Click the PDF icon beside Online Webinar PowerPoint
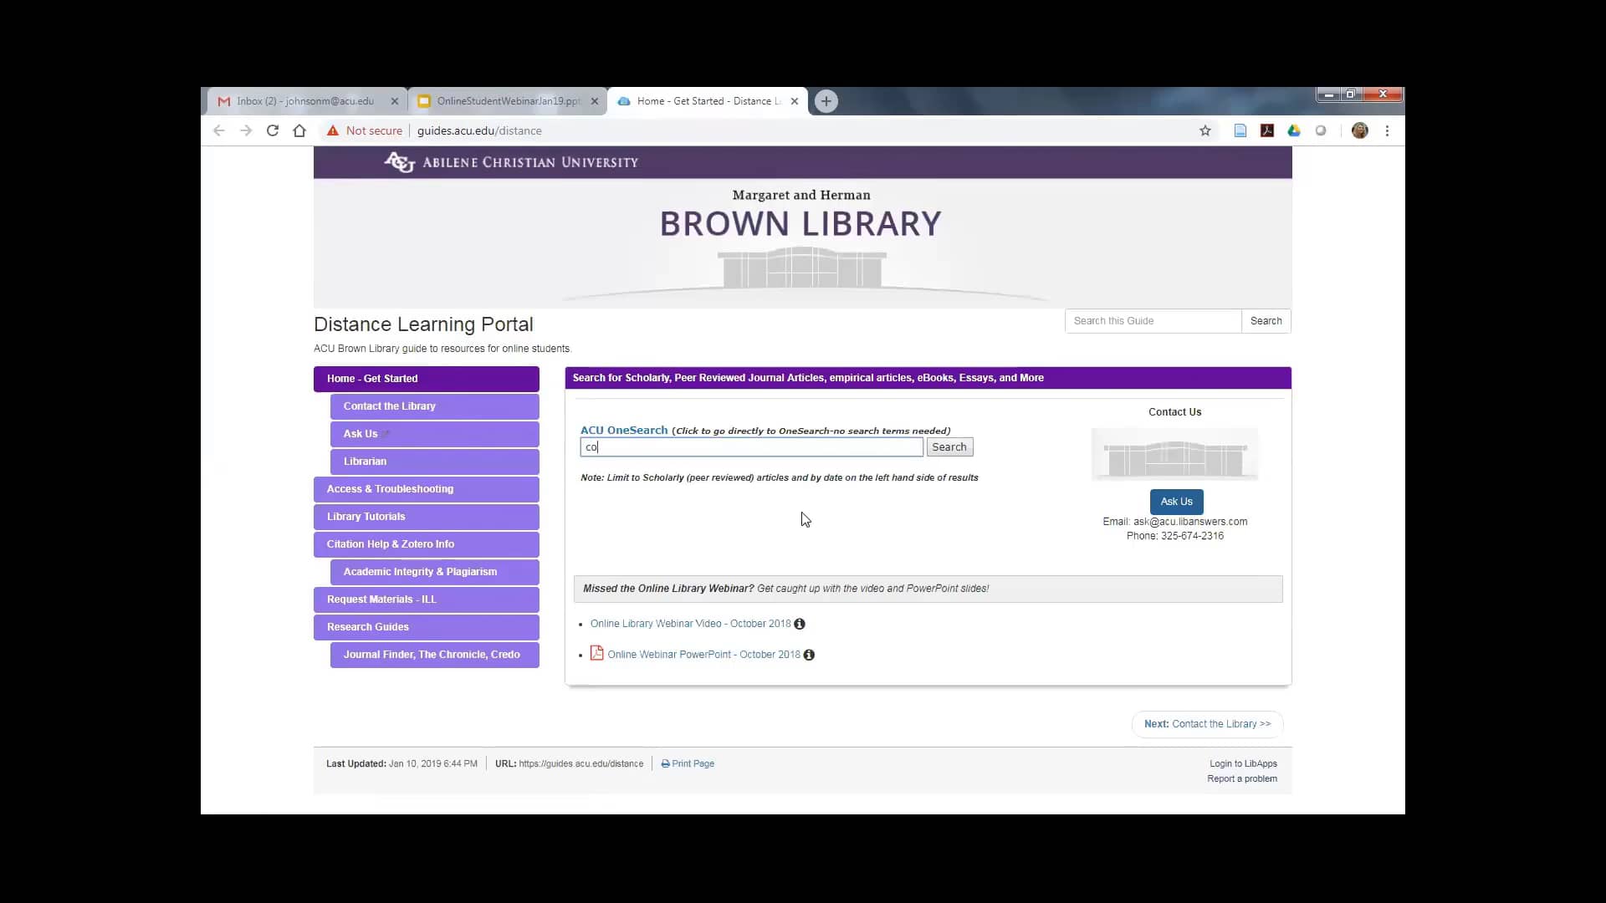 (x=597, y=654)
